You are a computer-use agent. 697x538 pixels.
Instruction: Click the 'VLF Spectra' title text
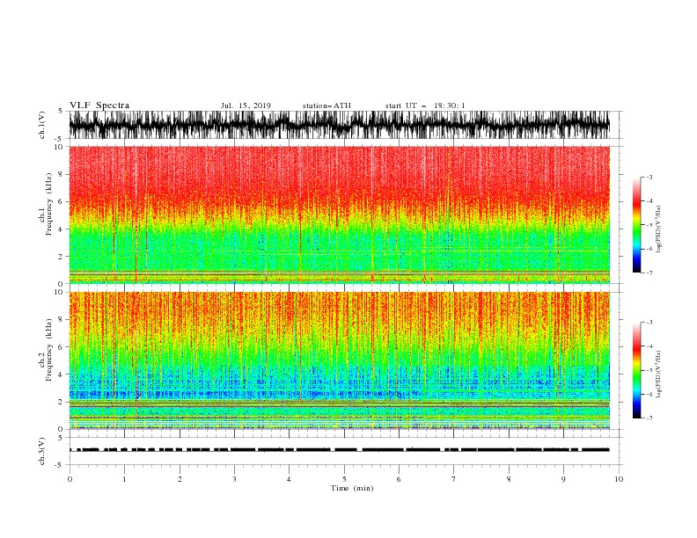click(99, 105)
